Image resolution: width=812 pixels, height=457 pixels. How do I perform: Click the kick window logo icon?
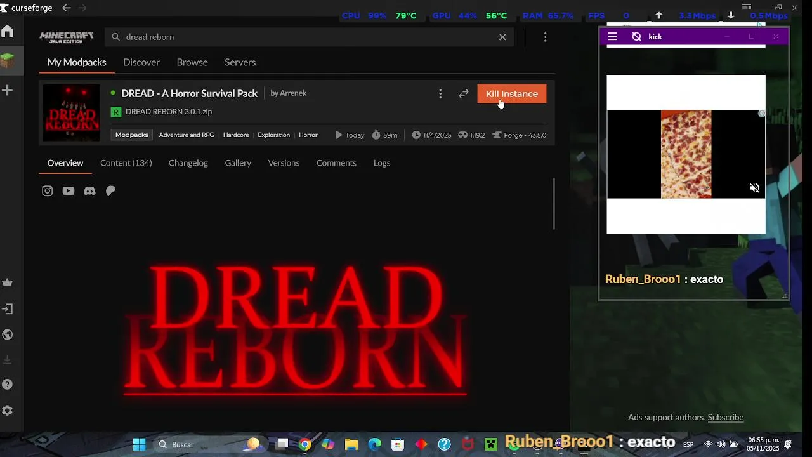point(636,37)
